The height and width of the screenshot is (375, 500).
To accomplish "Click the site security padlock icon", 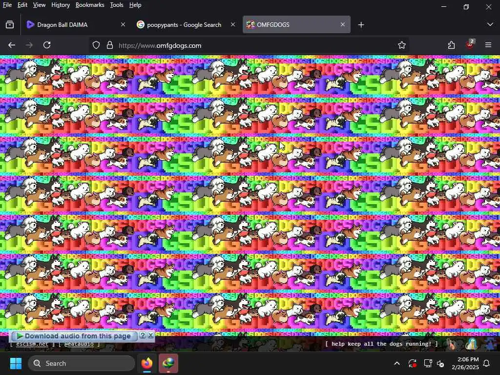I will tap(110, 45).
